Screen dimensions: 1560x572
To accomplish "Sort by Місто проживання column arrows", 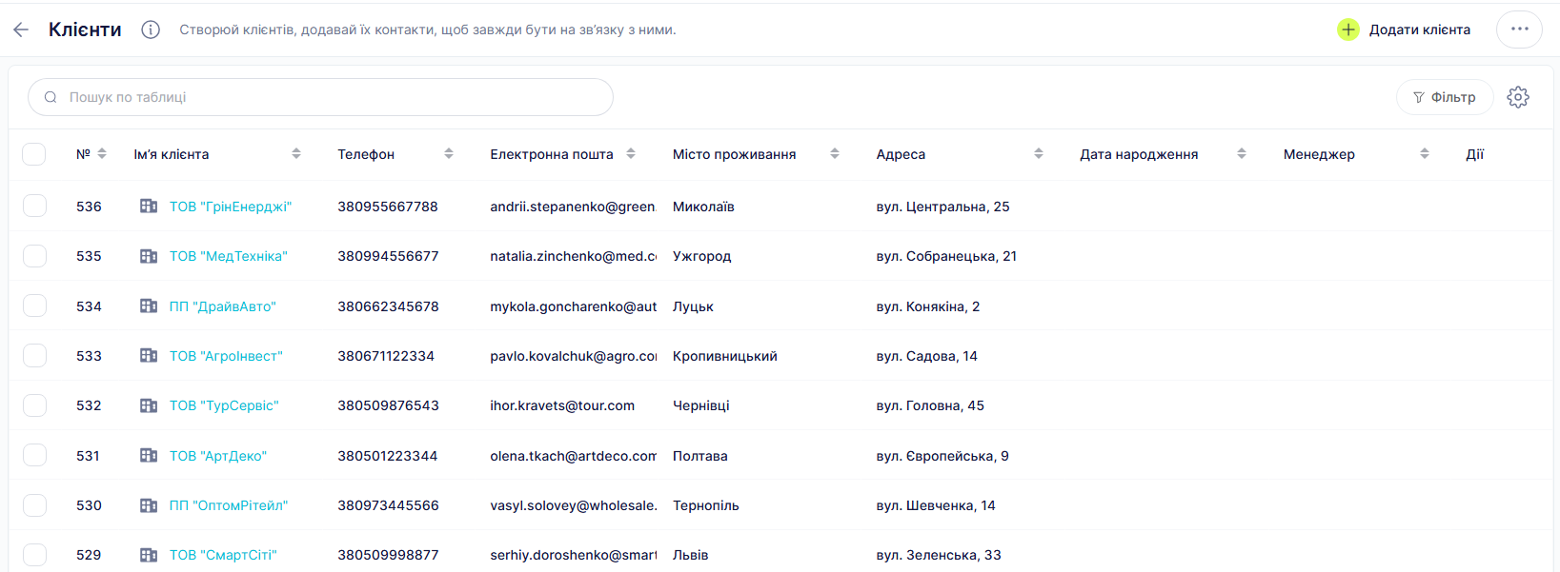I will (835, 154).
